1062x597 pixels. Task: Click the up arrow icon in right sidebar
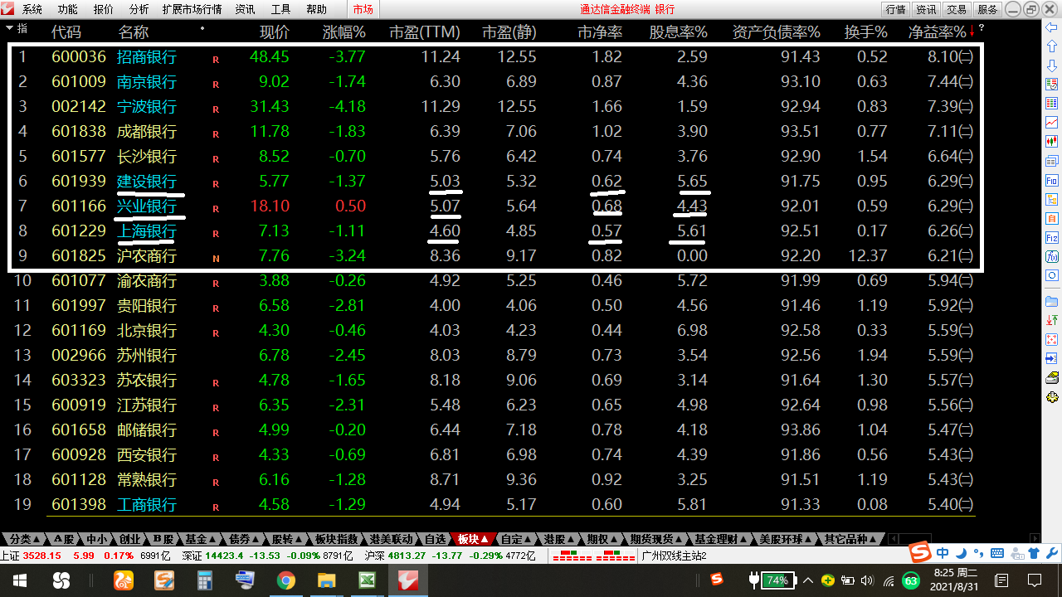point(1052,46)
